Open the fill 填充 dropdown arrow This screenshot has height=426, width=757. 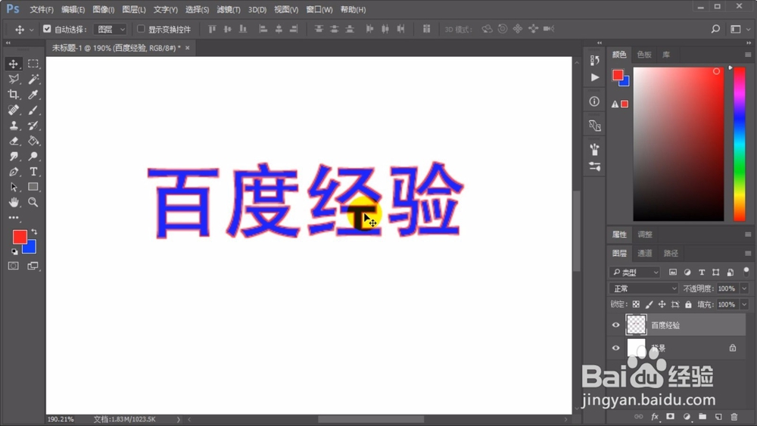[744, 304]
